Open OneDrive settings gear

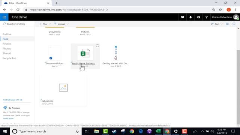point(198,17)
